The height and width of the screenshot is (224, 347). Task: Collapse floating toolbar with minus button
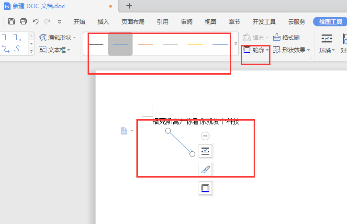[205, 135]
